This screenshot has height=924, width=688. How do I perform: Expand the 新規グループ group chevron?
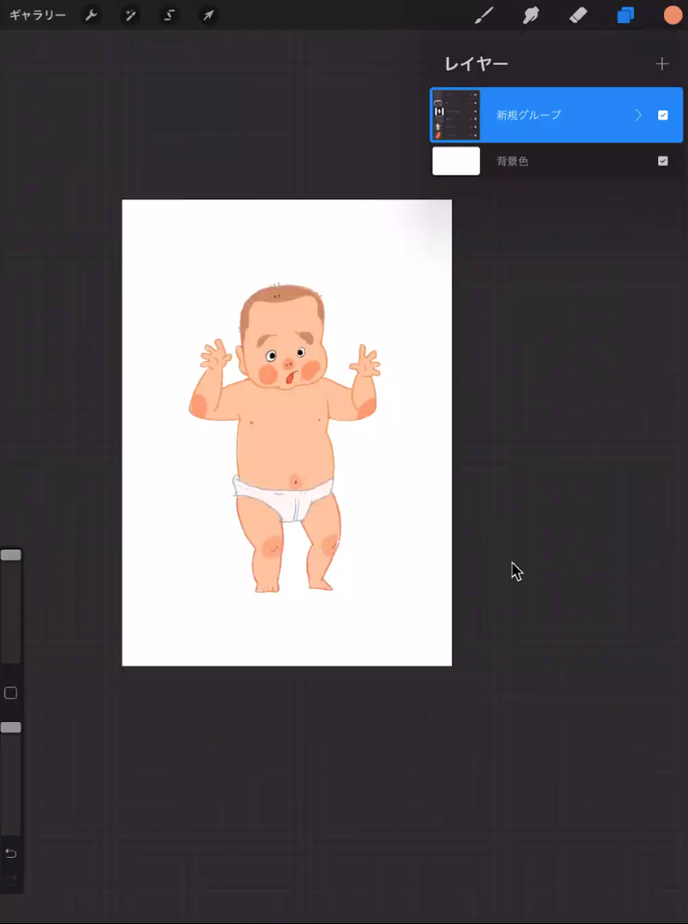click(x=638, y=115)
